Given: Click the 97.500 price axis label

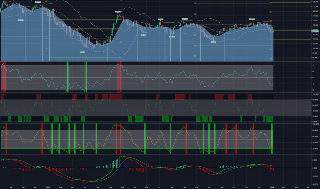Looking at the screenshot, I should pyautogui.click(x=316, y=53).
